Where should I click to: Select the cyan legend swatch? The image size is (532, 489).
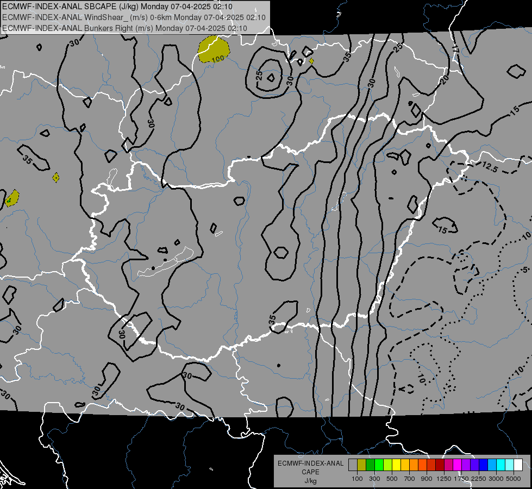(500, 465)
